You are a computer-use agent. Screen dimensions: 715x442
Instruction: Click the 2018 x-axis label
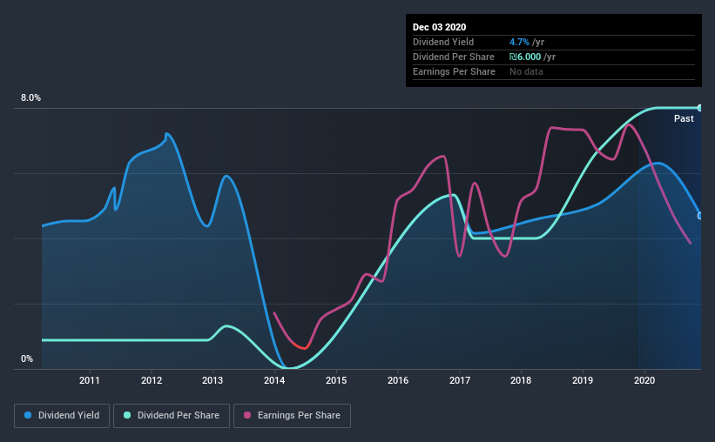(521, 380)
